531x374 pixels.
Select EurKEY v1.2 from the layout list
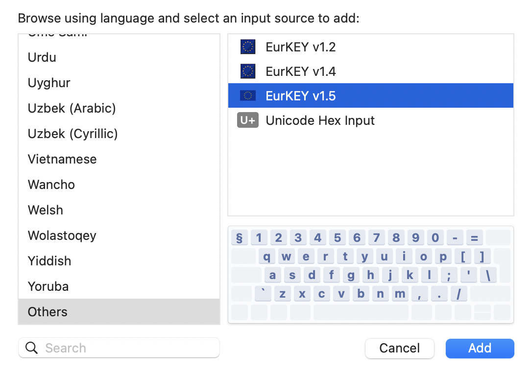(300, 47)
